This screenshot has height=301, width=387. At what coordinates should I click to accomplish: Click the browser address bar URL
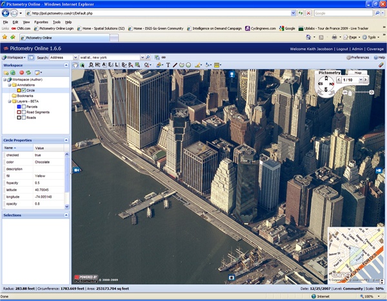click(x=158, y=13)
